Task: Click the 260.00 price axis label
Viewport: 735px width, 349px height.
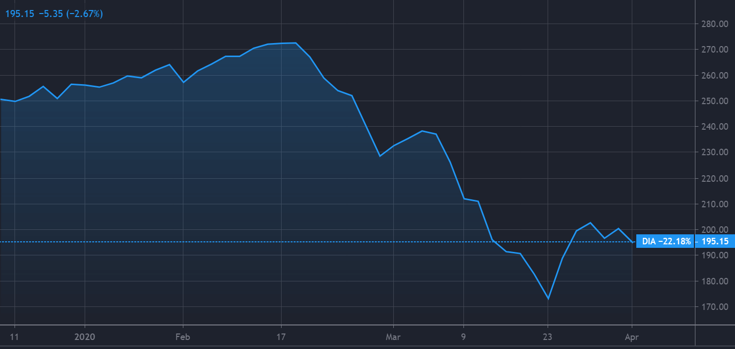Action: 715,75
